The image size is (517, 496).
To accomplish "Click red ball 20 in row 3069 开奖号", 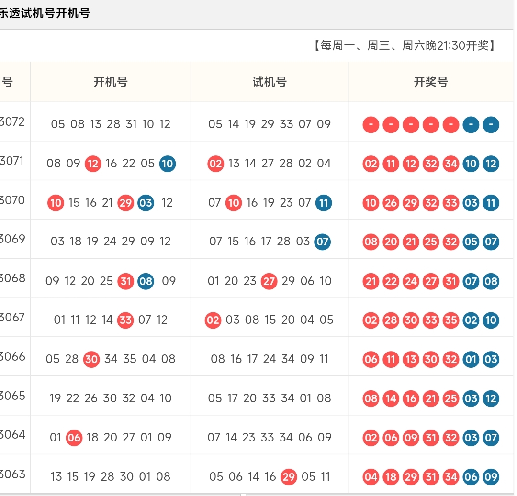I will 391,242.
